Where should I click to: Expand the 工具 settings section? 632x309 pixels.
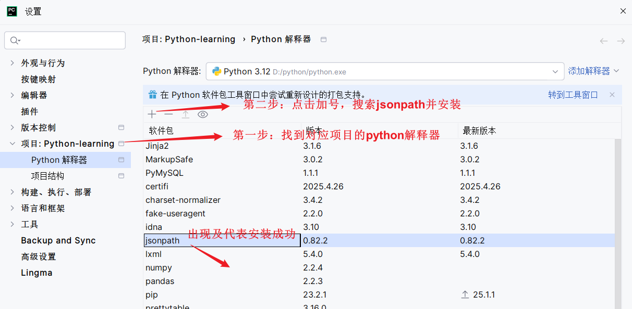[x=13, y=224]
